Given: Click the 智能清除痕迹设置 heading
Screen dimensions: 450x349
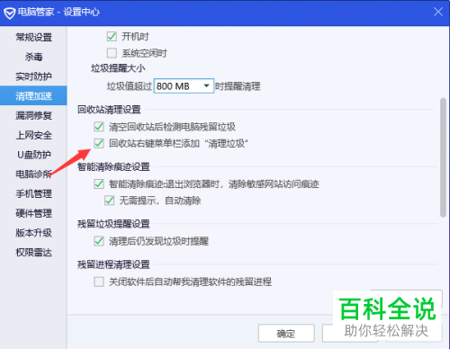Looking at the screenshot, I should (113, 166).
